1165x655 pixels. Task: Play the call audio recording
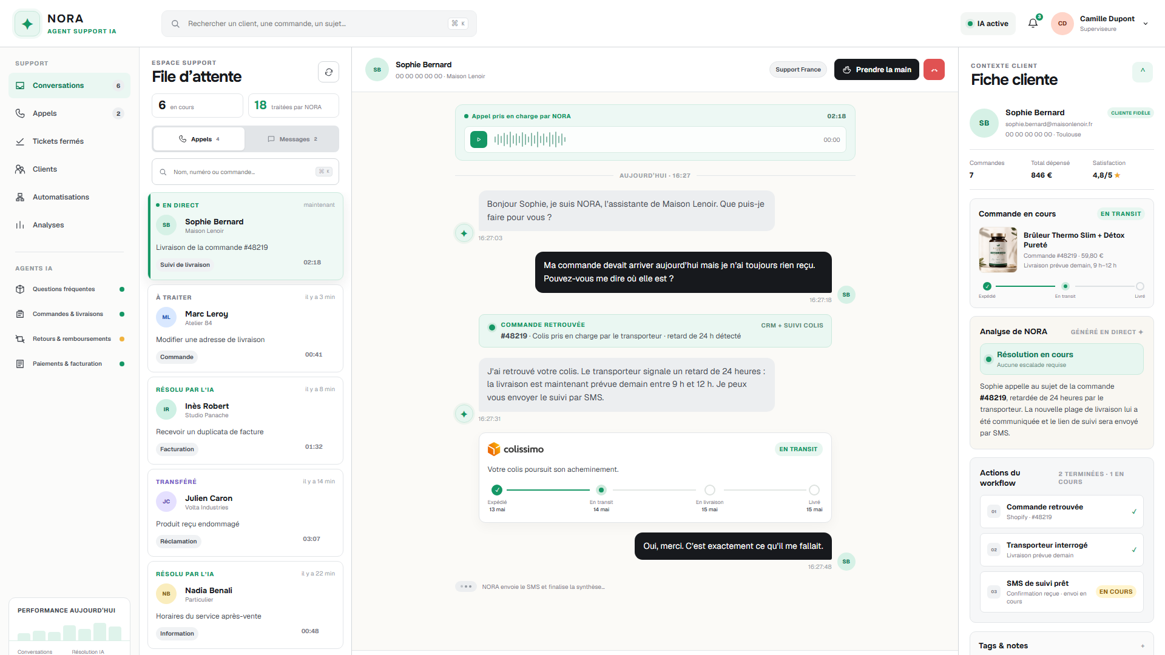(x=479, y=139)
